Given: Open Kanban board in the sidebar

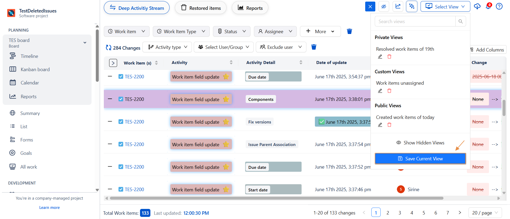Looking at the screenshot, I should point(35,69).
